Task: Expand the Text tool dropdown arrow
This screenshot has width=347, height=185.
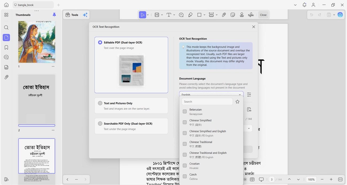Action: (174, 15)
